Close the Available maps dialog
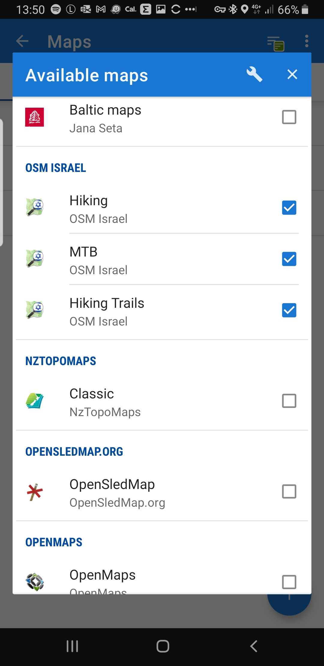The height and width of the screenshot is (666, 324). pos(292,74)
